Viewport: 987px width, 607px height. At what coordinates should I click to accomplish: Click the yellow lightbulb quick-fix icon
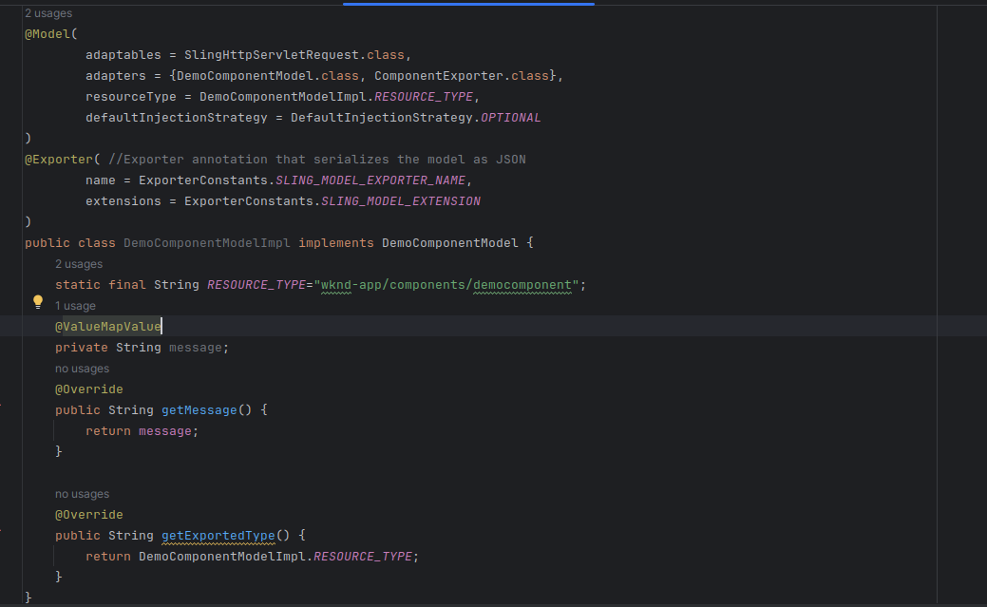pyautogui.click(x=38, y=302)
